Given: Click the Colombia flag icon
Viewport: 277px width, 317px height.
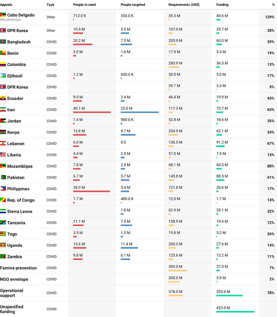Looking at the screenshot, I should pyautogui.click(x=3, y=65).
